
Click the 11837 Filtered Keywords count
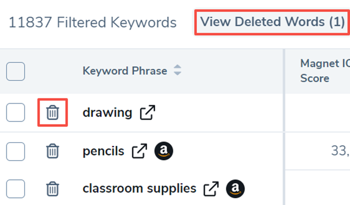click(x=92, y=22)
